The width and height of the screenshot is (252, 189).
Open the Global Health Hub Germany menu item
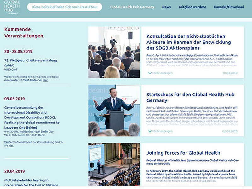[132, 7]
